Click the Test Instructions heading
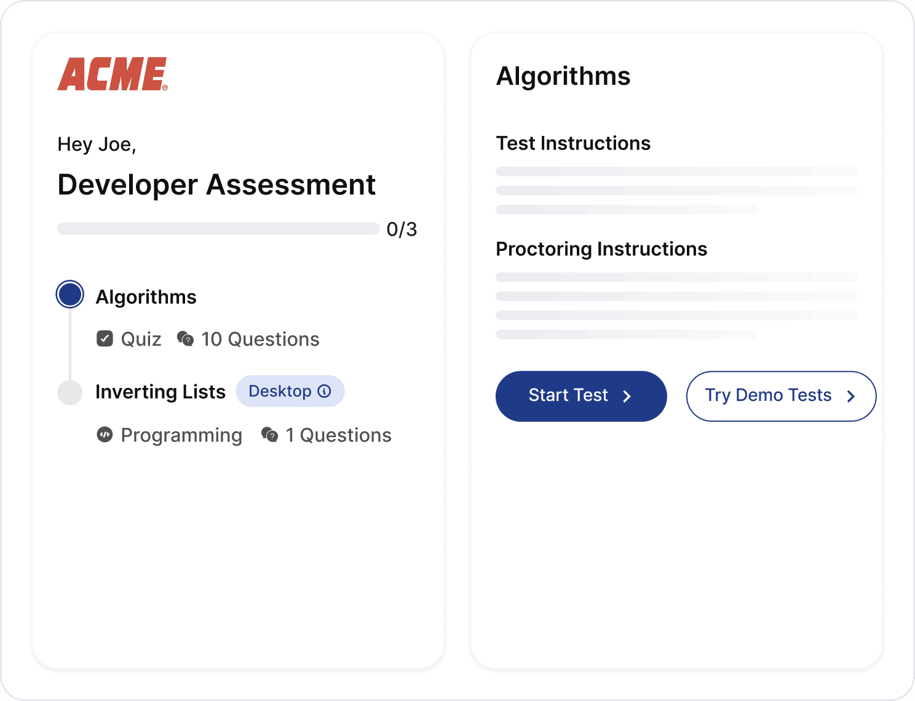Viewport: 915px width, 701px height. [x=573, y=143]
